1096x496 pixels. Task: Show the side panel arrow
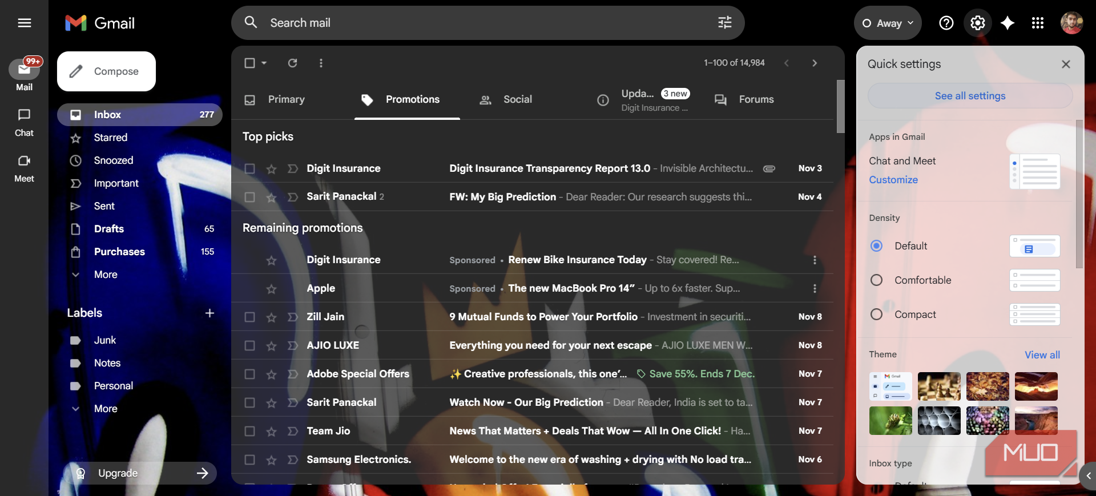tap(1089, 475)
